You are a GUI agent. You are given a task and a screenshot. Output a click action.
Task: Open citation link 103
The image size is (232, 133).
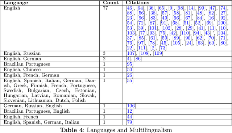[131, 33]
